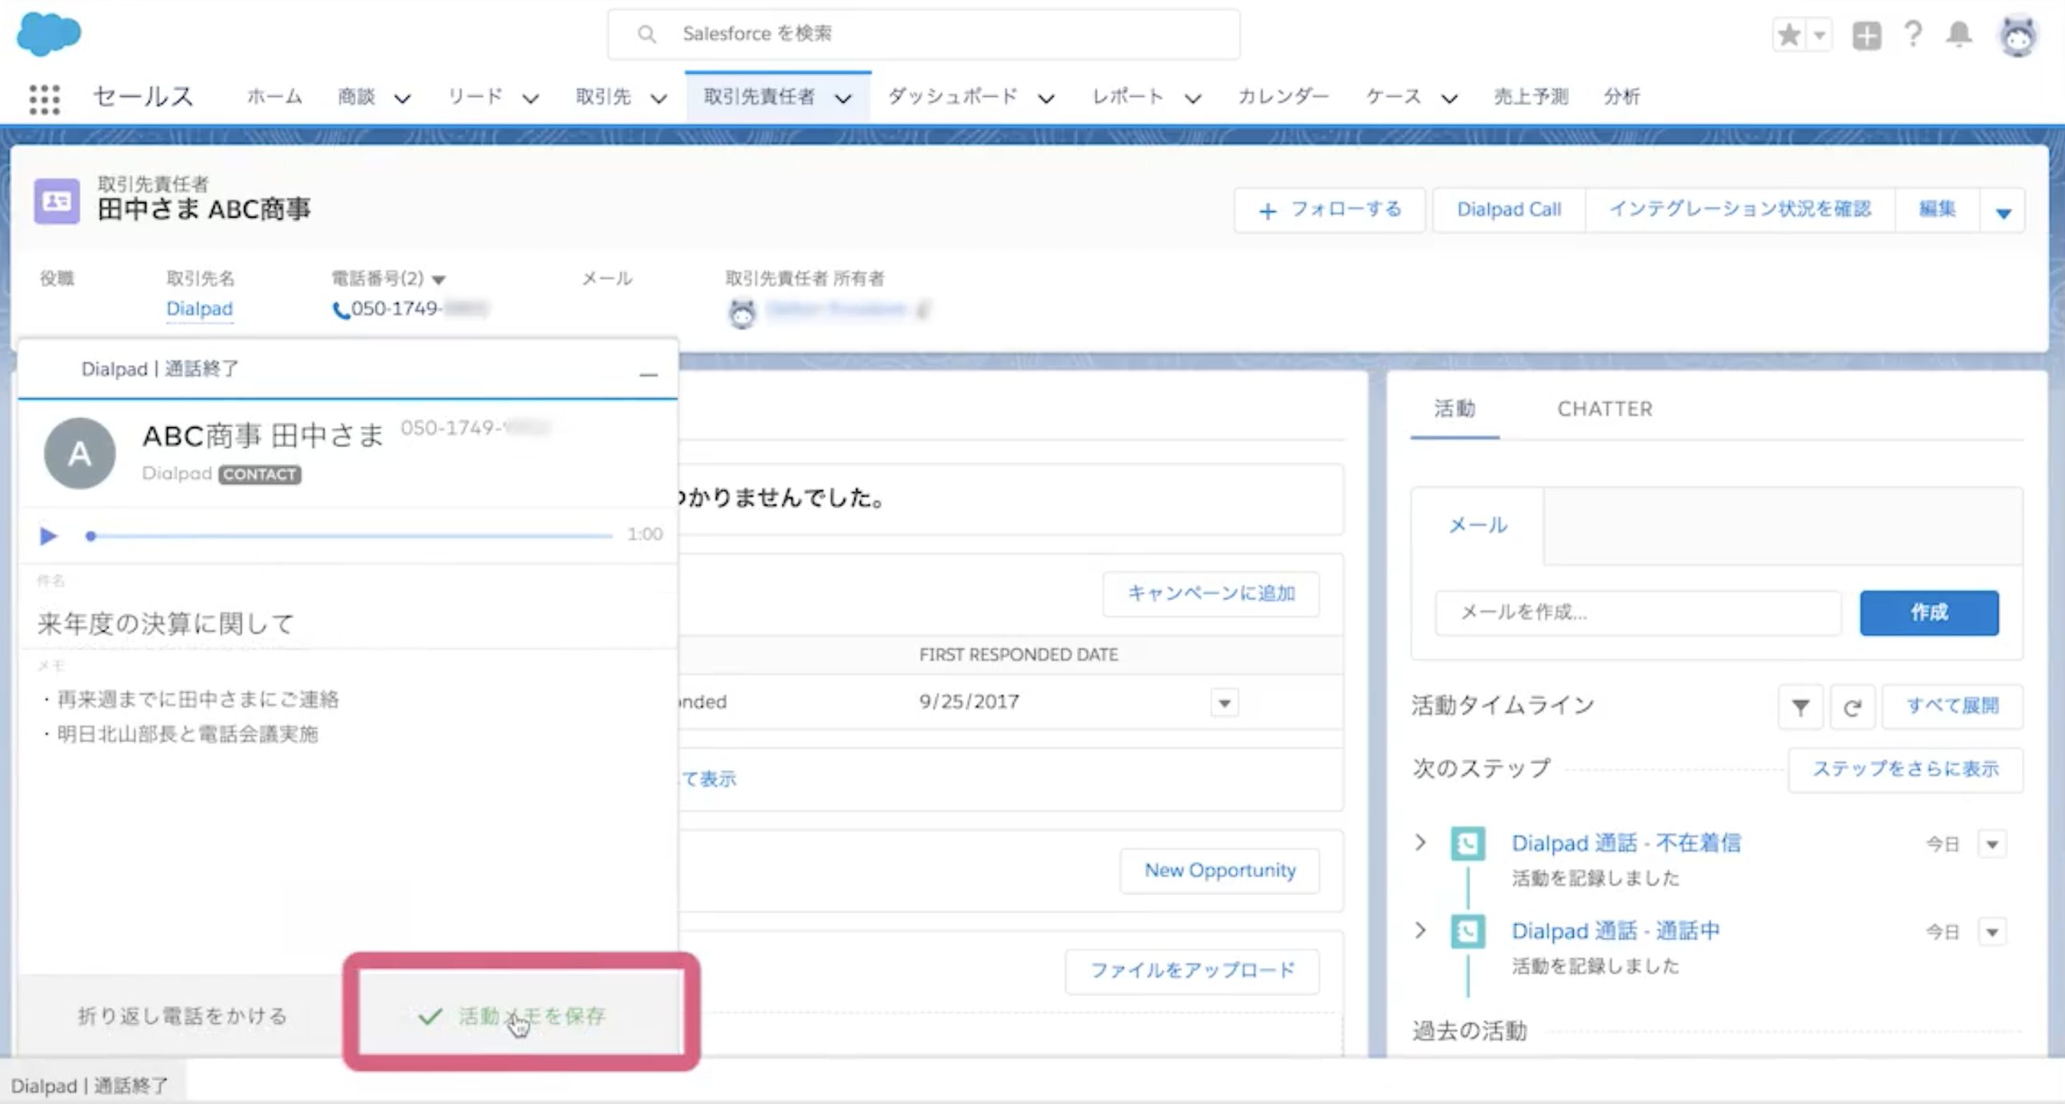Click the 編集 button
Image resolution: width=2065 pixels, height=1104 pixels.
[1937, 210]
